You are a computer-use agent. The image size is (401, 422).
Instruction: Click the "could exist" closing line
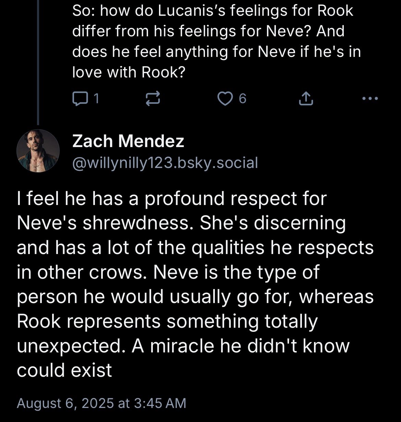coord(64,370)
